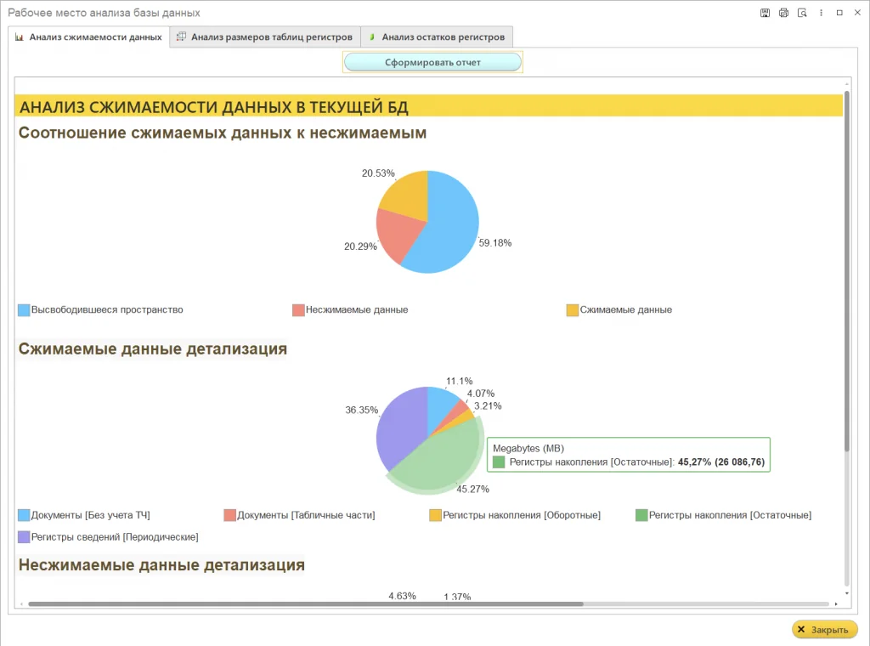
Task: Click the green icon on register balances tab
Action: click(x=372, y=37)
